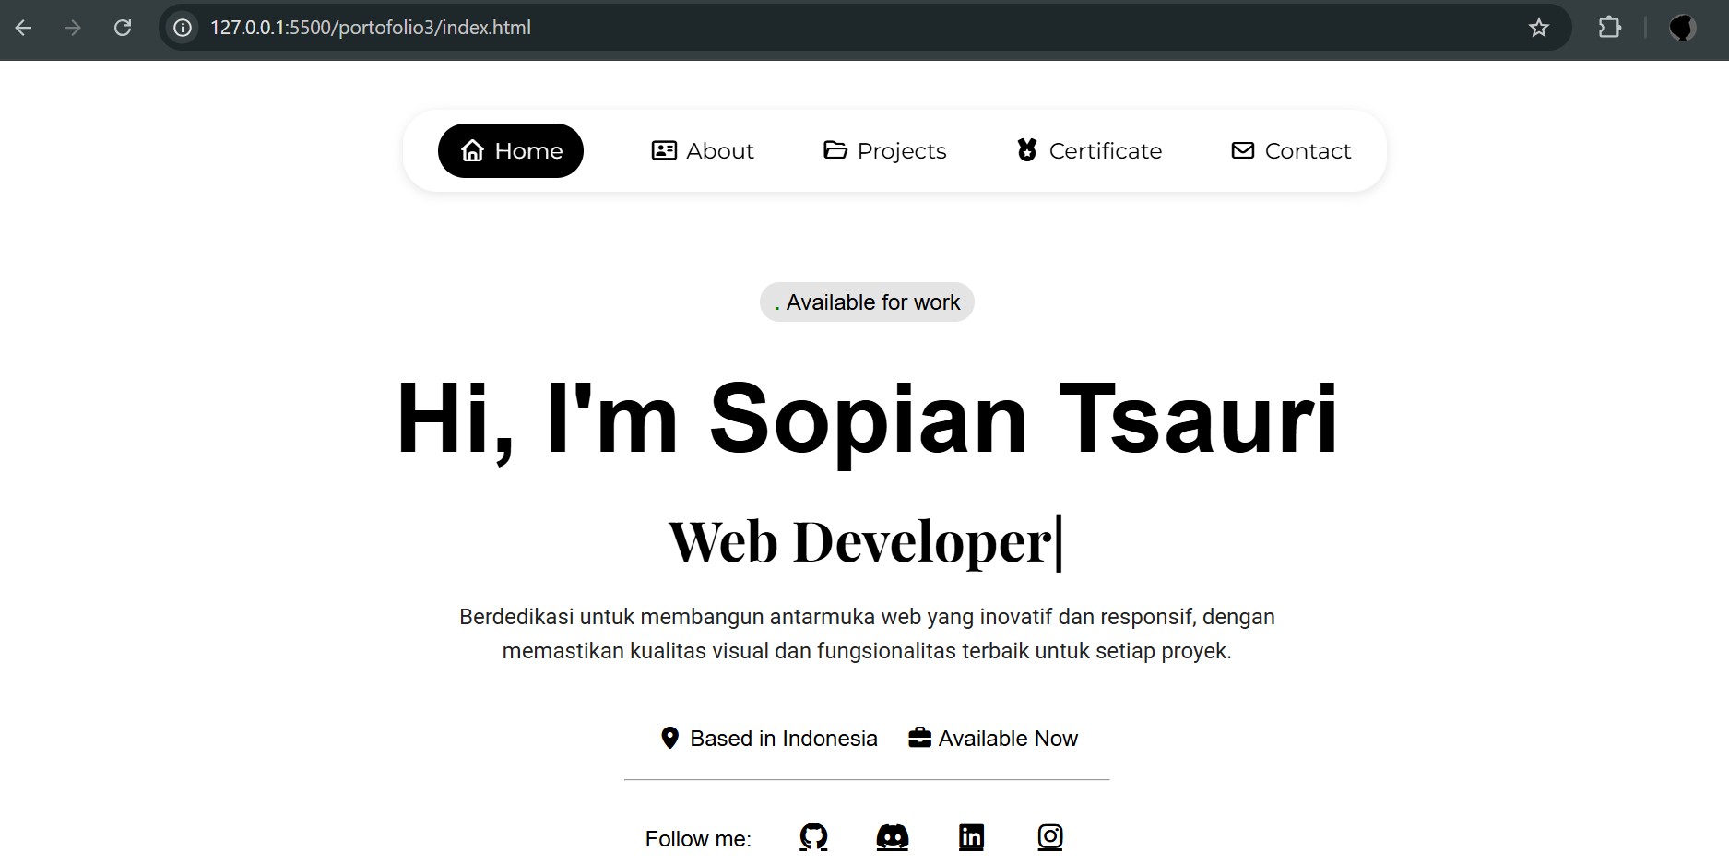Open the Contact nav tab
Screen dimensions: 1729x864
click(x=1291, y=150)
